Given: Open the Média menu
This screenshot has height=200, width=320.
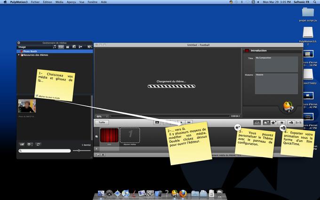Looking at the screenshot, I should pos(59,2).
